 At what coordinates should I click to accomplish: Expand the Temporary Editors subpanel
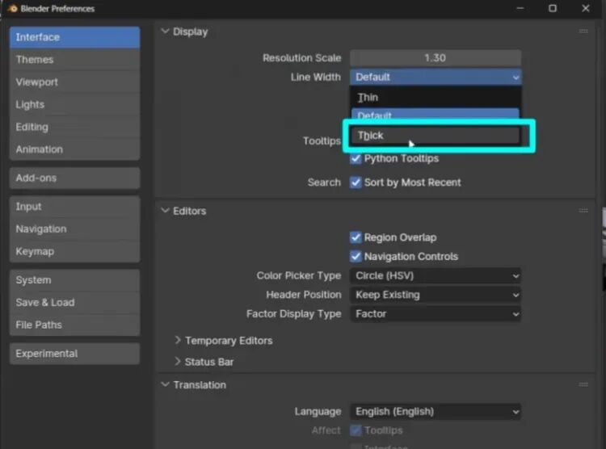(x=178, y=340)
